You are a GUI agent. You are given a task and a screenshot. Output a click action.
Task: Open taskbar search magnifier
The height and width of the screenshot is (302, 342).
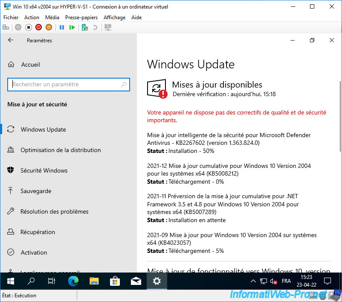(x=31, y=281)
